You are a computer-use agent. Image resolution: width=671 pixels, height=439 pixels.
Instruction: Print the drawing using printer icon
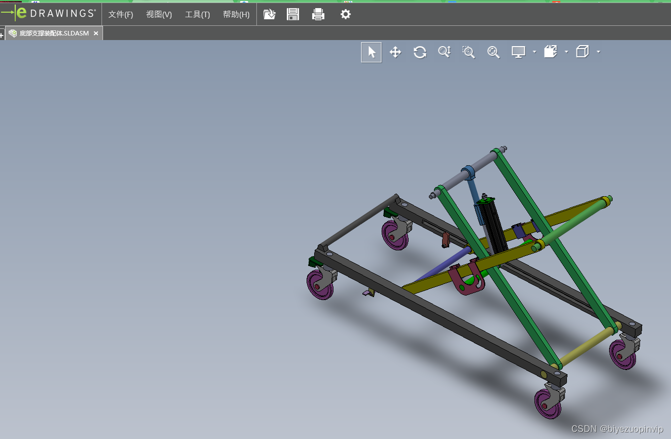coord(318,14)
